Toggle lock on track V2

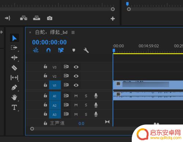point(45,75)
